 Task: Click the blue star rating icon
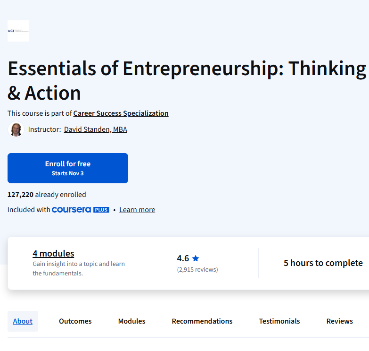[x=196, y=258]
